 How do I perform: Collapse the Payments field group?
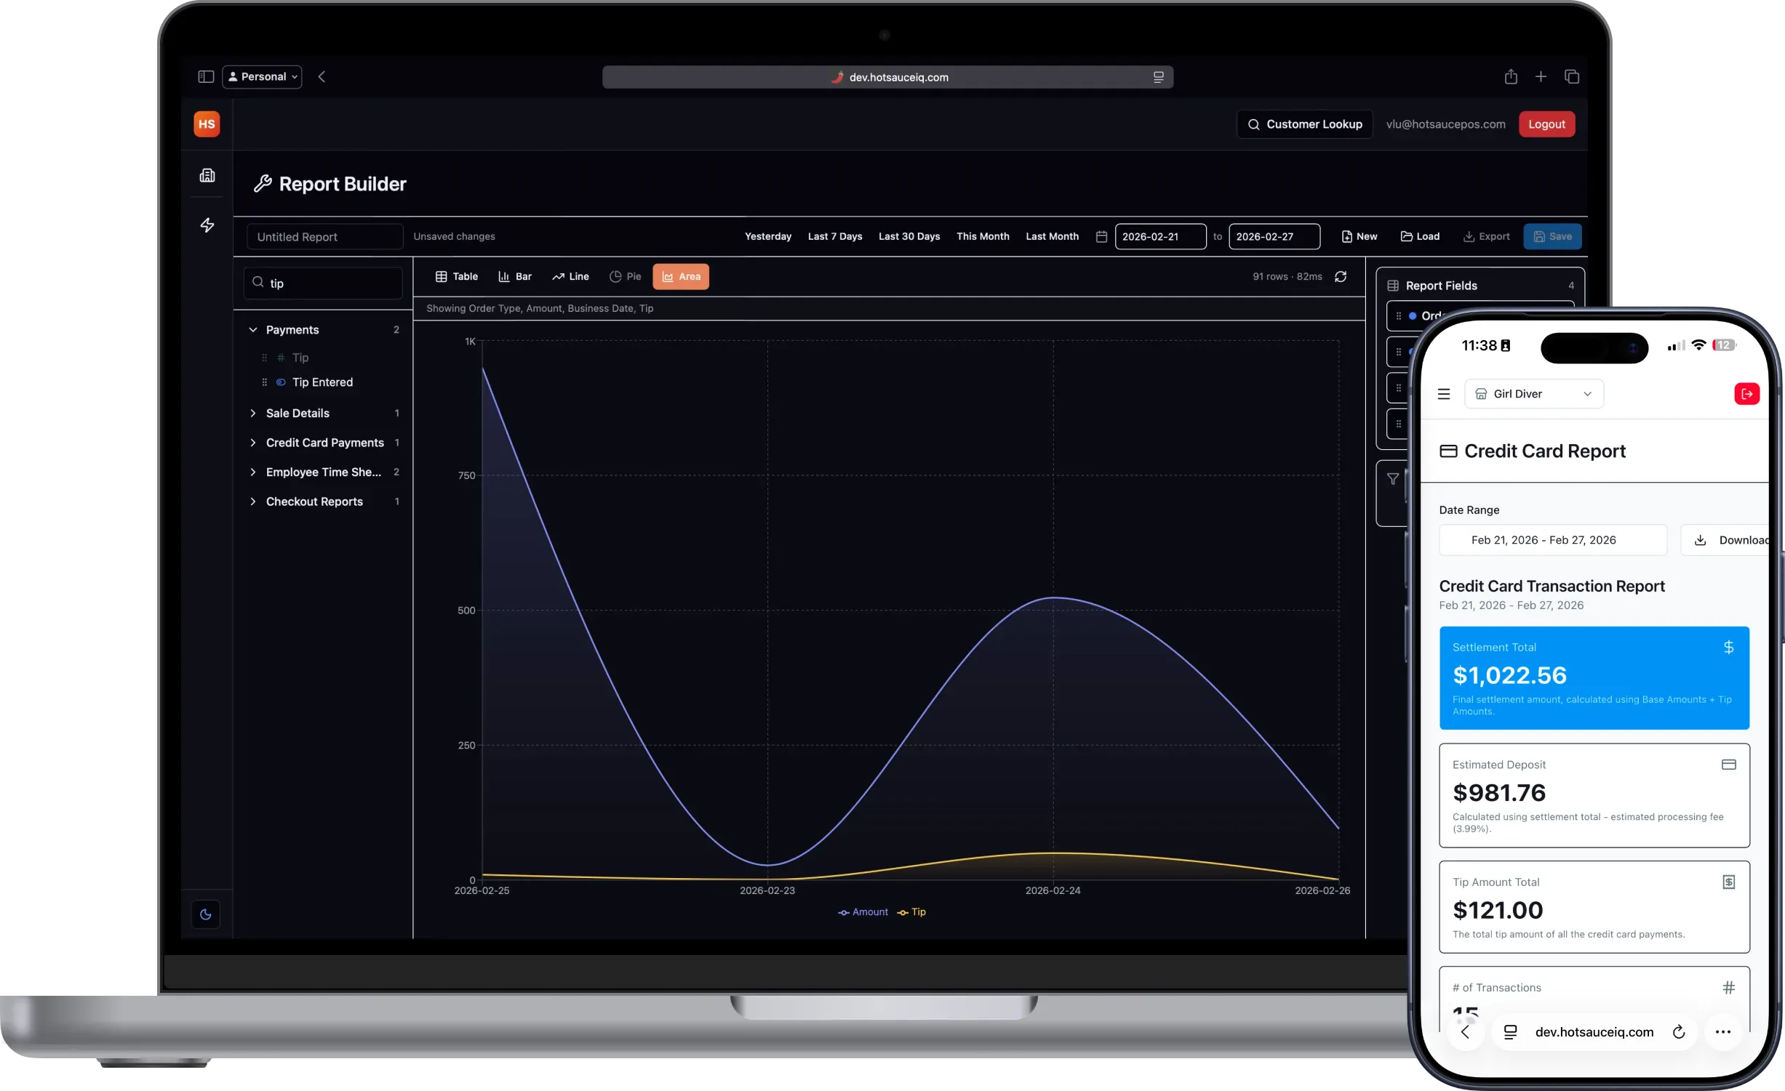tap(253, 330)
